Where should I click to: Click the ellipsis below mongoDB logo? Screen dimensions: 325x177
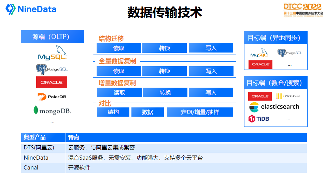coord(52,122)
